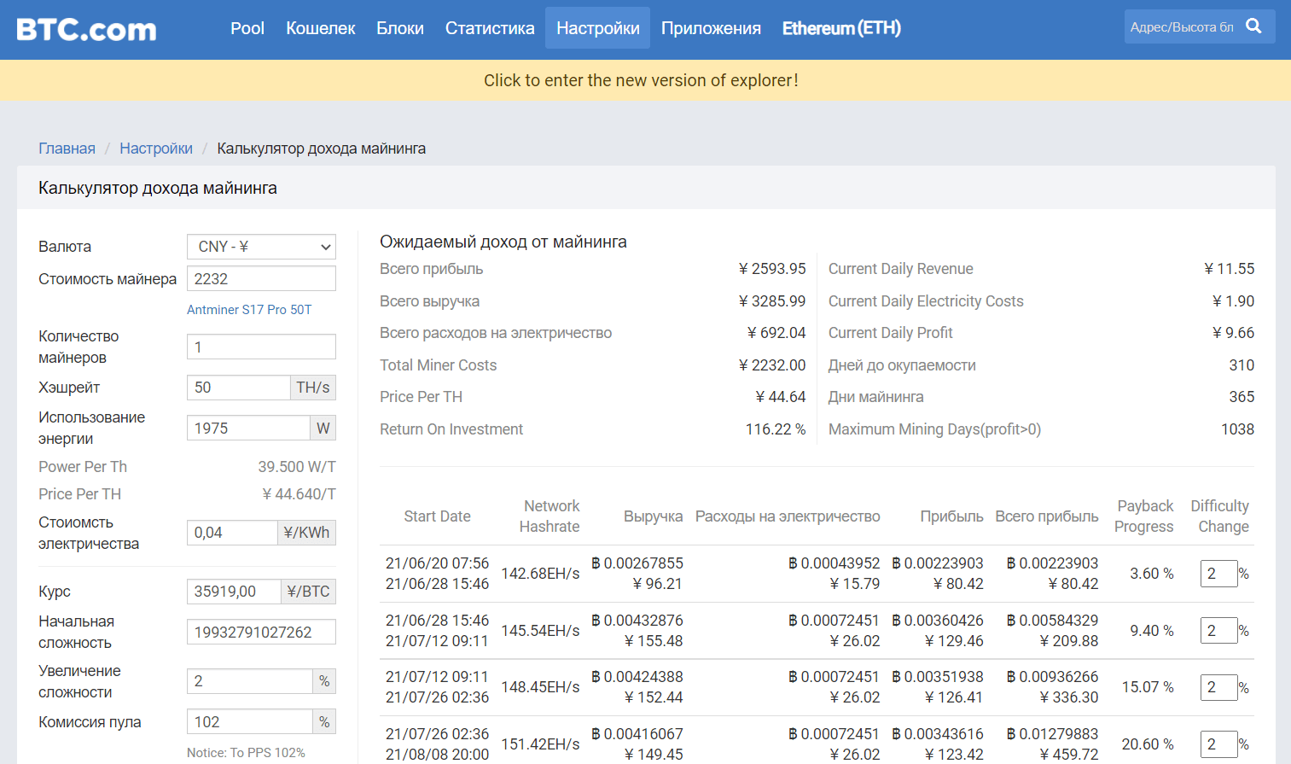This screenshot has width=1291, height=764.
Task: Click the new explorer version banner
Action: (x=641, y=80)
